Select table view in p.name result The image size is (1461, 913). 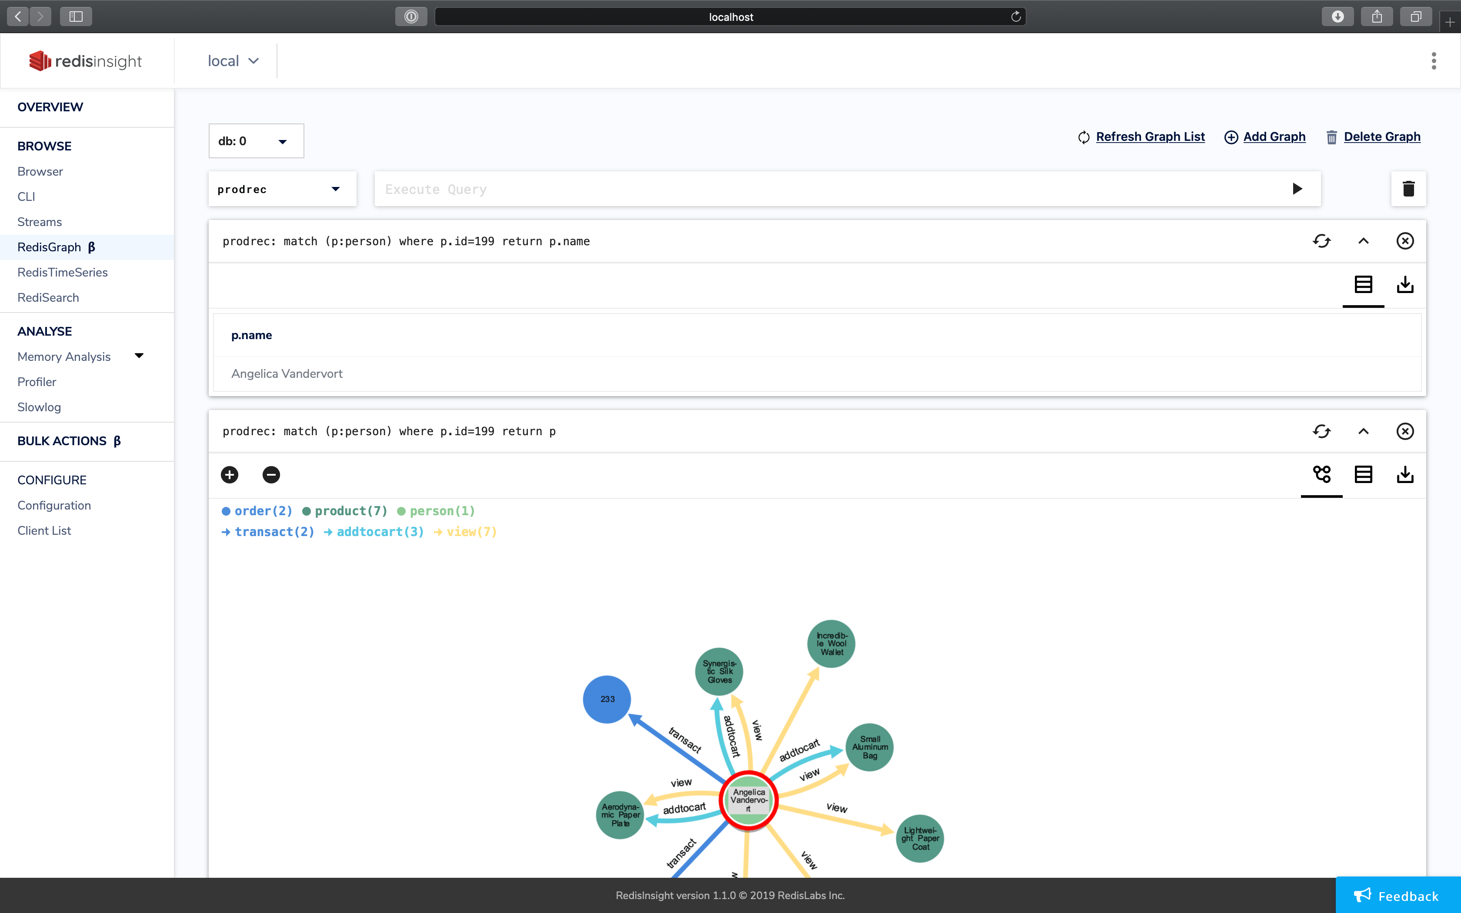coord(1363,284)
